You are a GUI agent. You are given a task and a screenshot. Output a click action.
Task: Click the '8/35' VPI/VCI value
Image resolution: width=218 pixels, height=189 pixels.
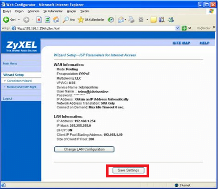(x=72, y=83)
